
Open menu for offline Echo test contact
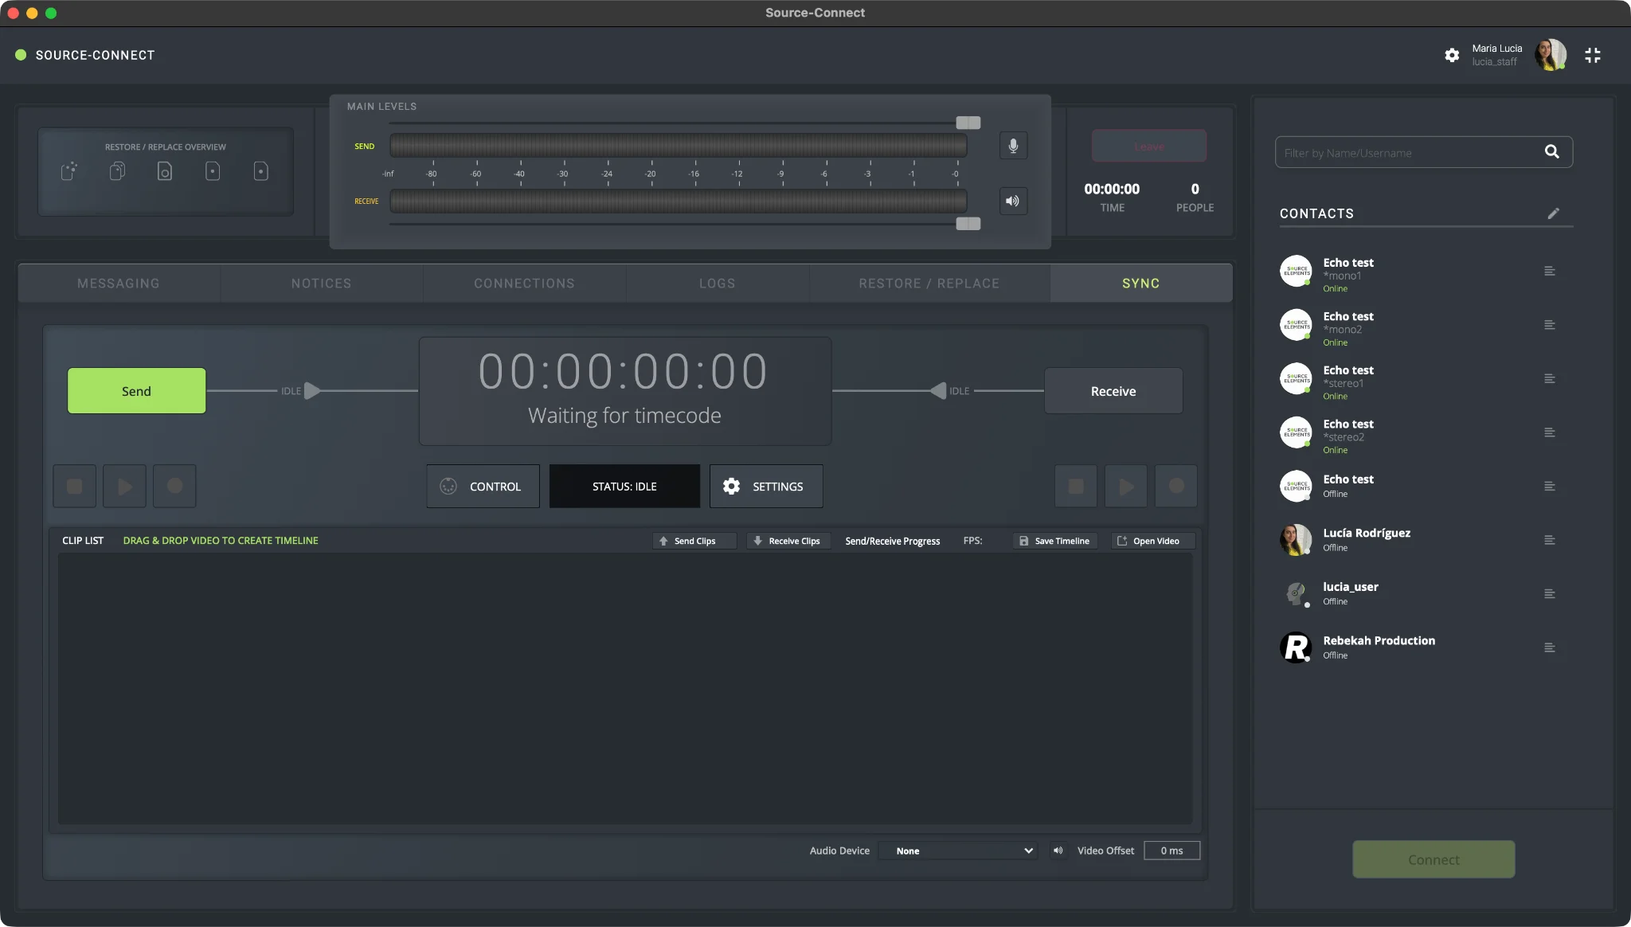pos(1549,486)
